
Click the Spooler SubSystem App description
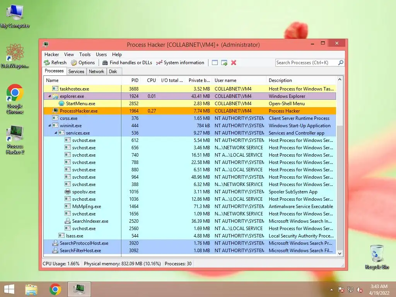point(293,192)
